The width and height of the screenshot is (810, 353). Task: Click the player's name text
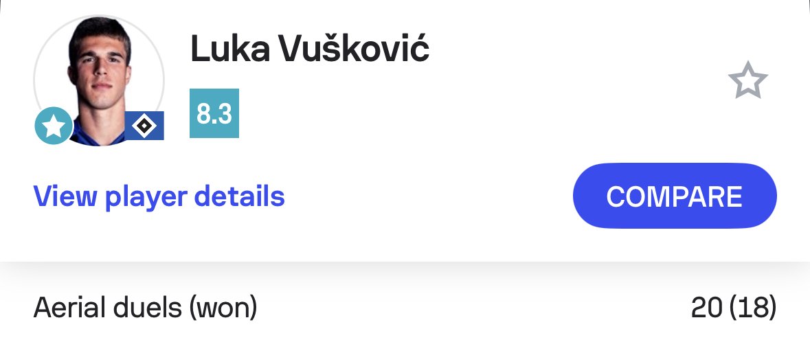(309, 51)
